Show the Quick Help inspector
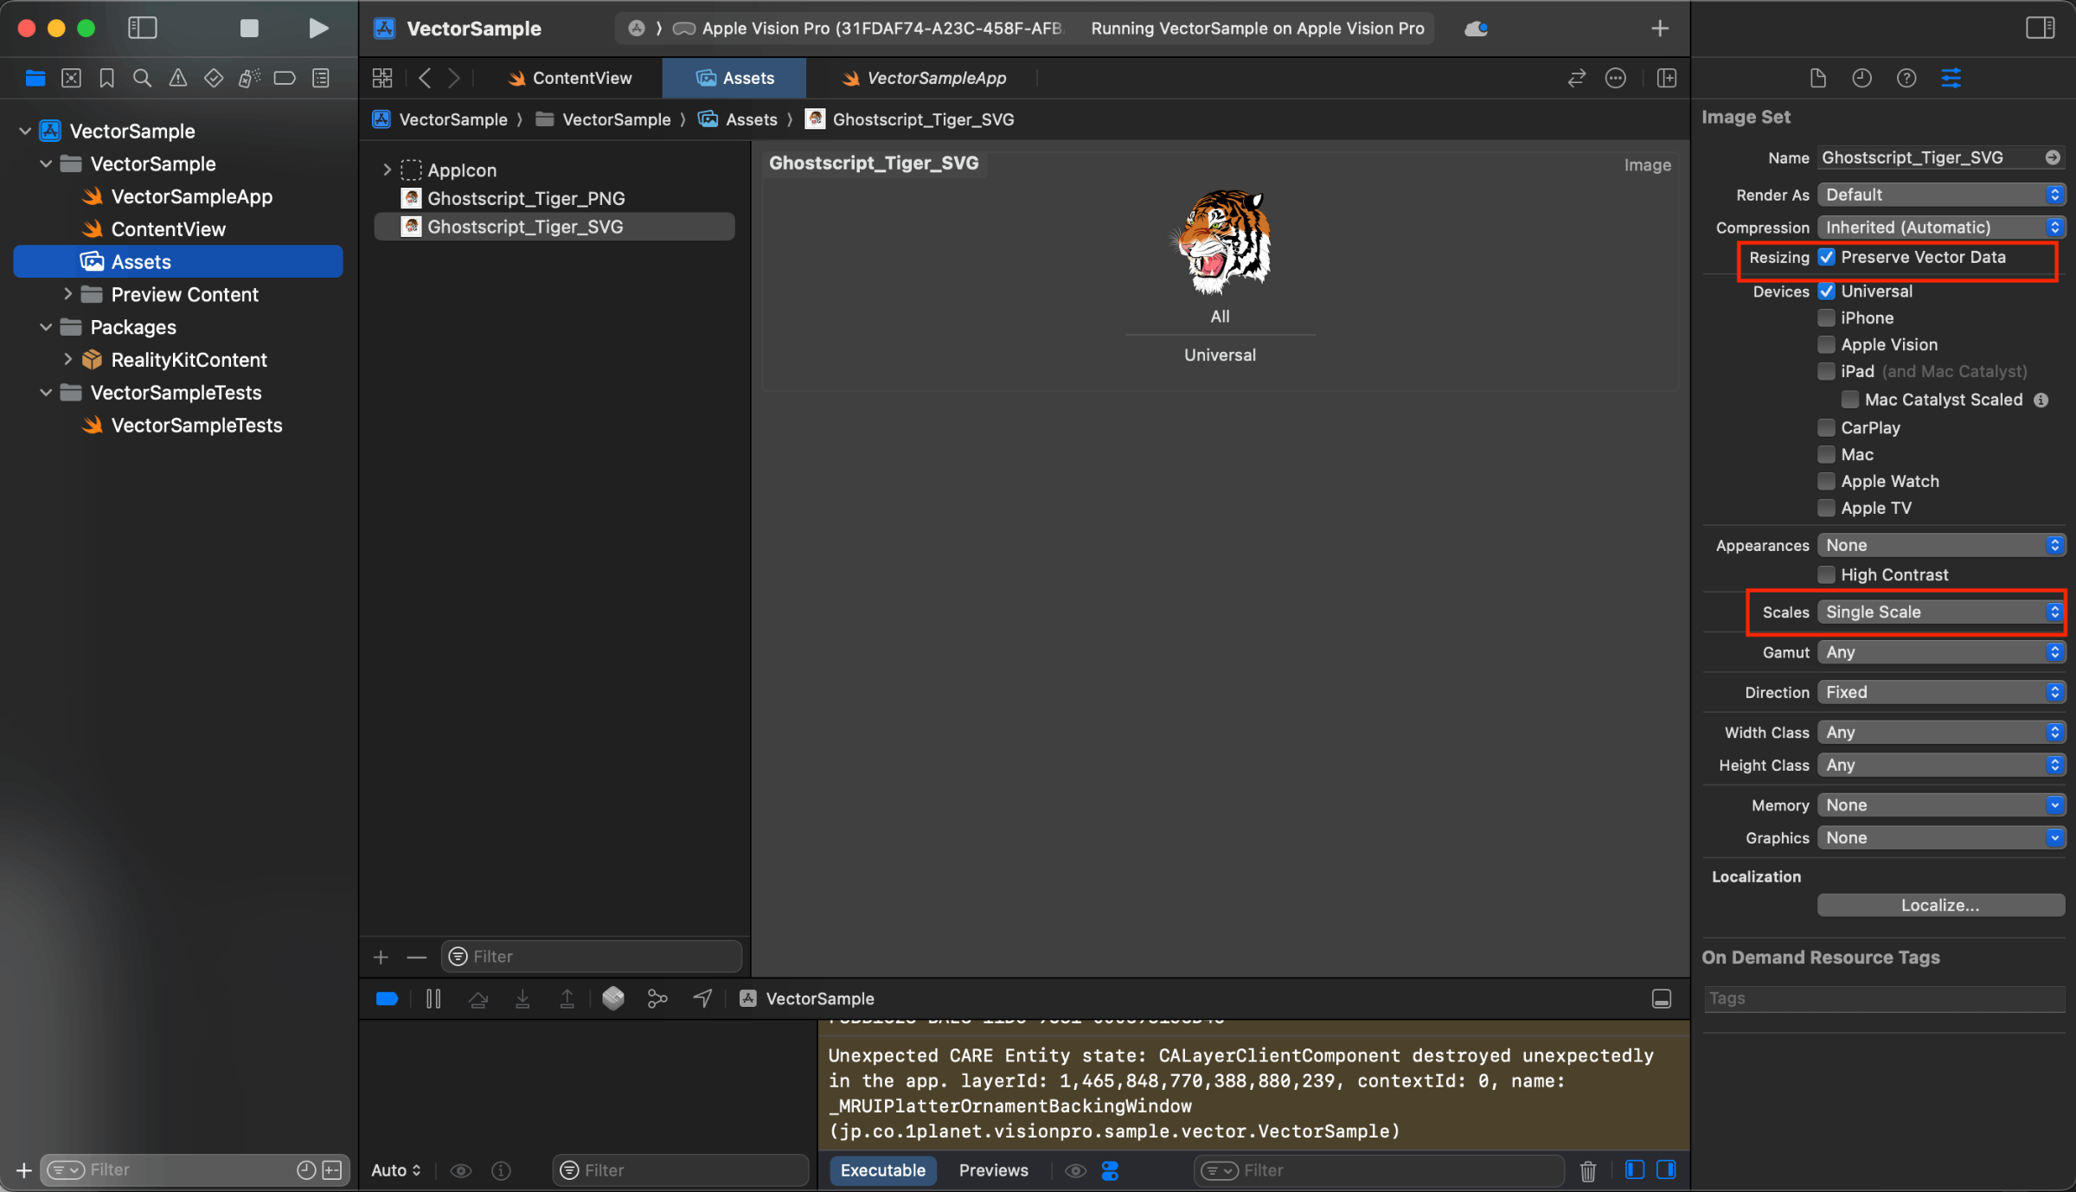This screenshot has width=2076, height=1192. (1906, 79)
